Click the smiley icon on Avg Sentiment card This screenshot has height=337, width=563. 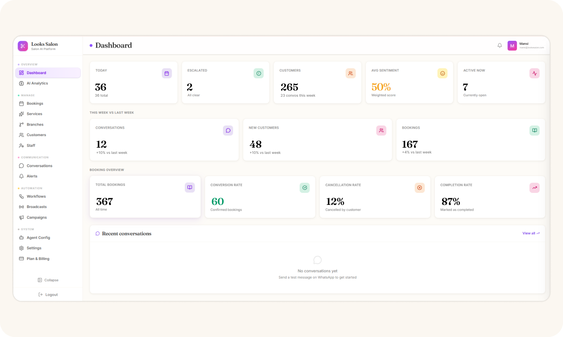(x=442, y=74)
